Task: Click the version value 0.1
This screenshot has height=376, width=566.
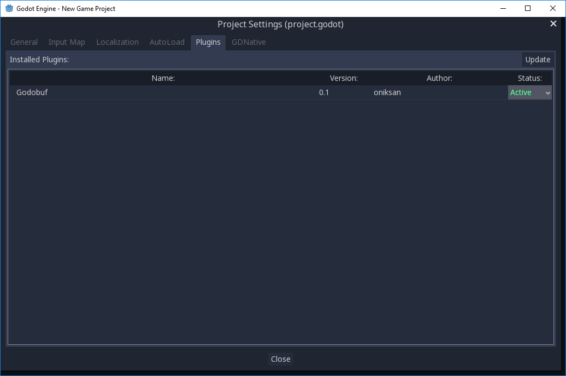Action: [x=324, y=92]
